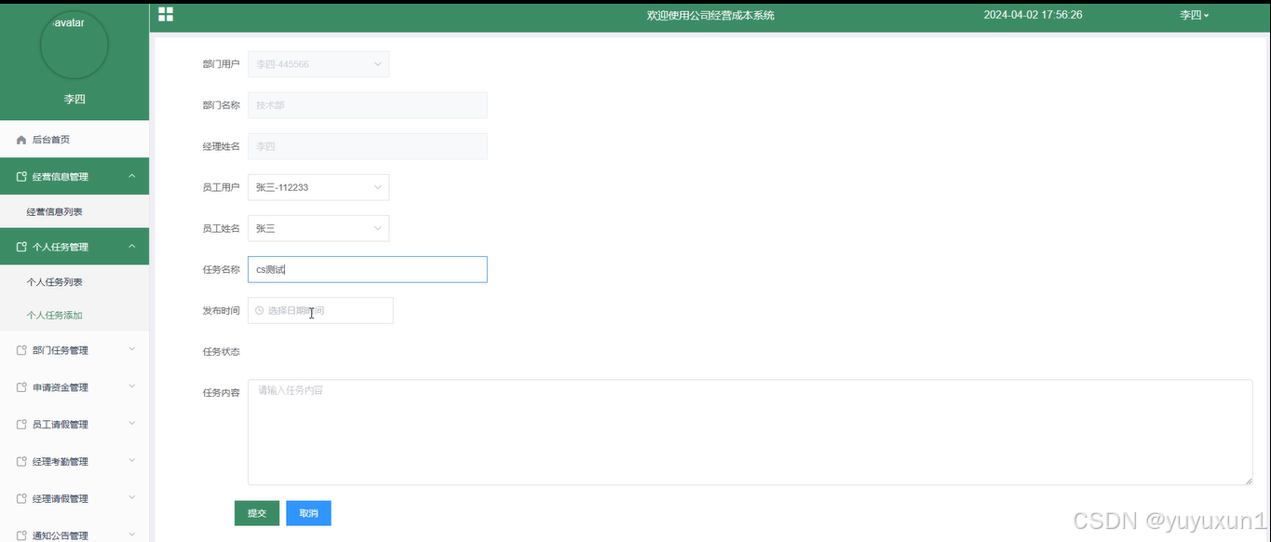Click the 提交 submit button

click(257, 513)
